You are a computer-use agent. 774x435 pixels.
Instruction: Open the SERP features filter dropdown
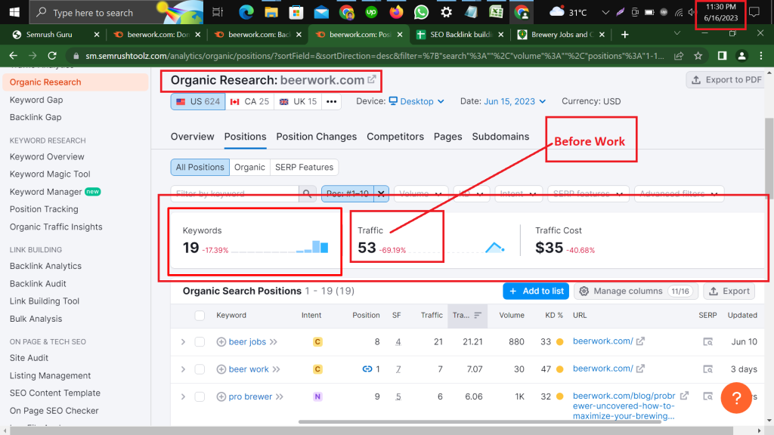[588, 194]
